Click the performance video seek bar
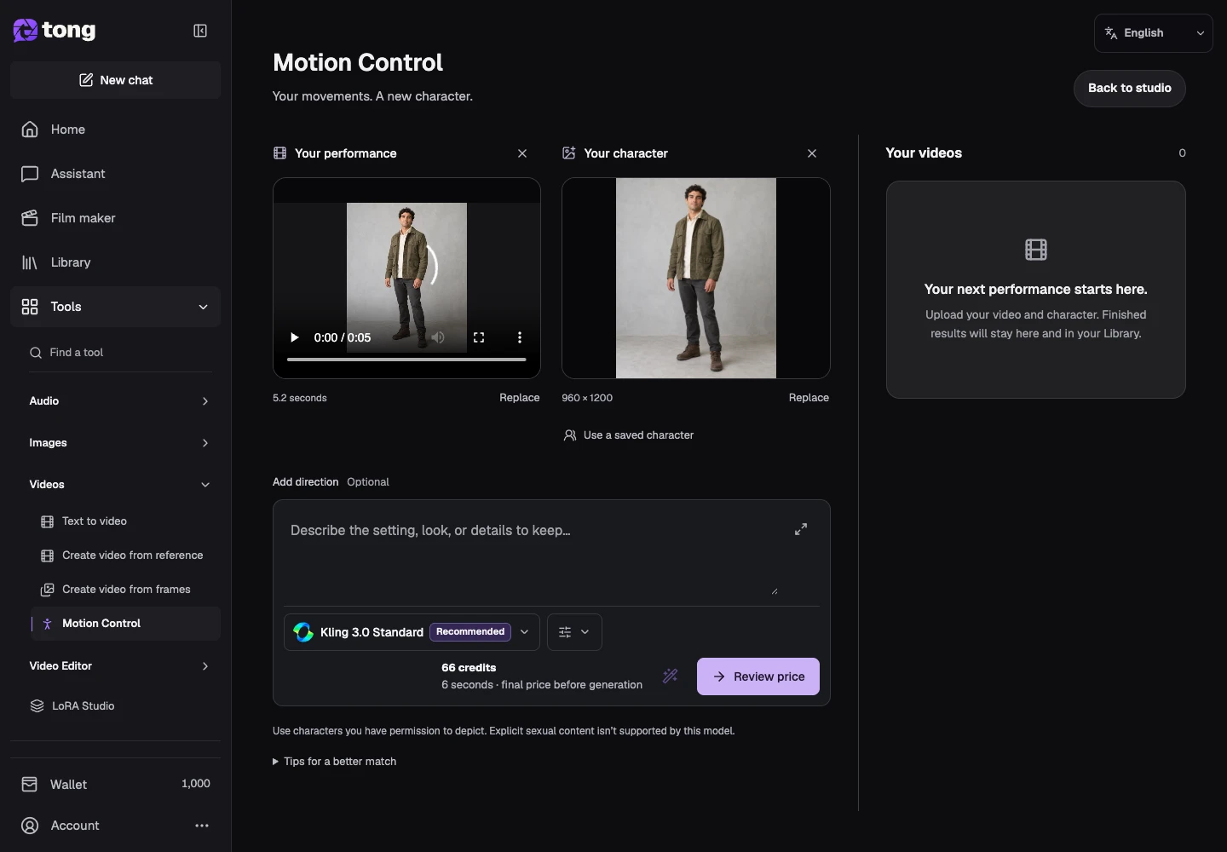The width and height of the screenshot is (1227, 852). tap(406, 360)
